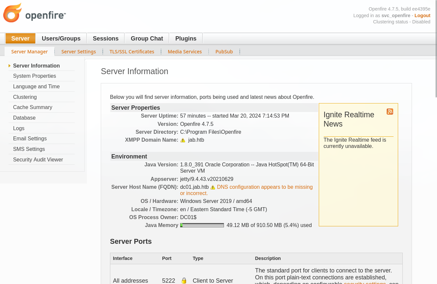
Task: Open SMS Settings in sidebar
Action: [29, 149]
